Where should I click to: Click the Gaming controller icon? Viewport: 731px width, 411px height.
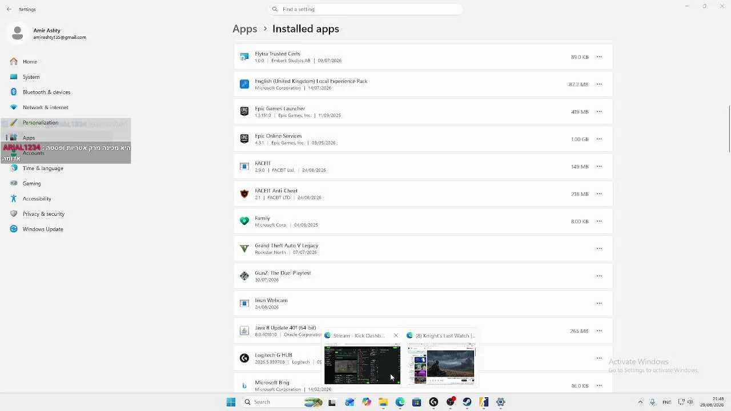tap(14, 183)
